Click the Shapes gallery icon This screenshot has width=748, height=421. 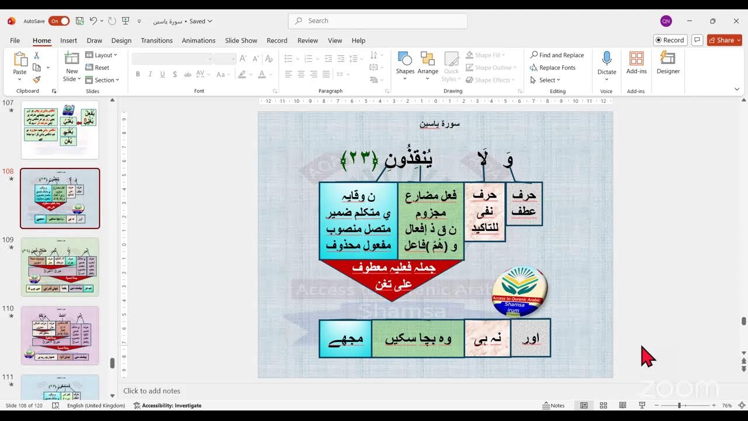pos(405,58)
